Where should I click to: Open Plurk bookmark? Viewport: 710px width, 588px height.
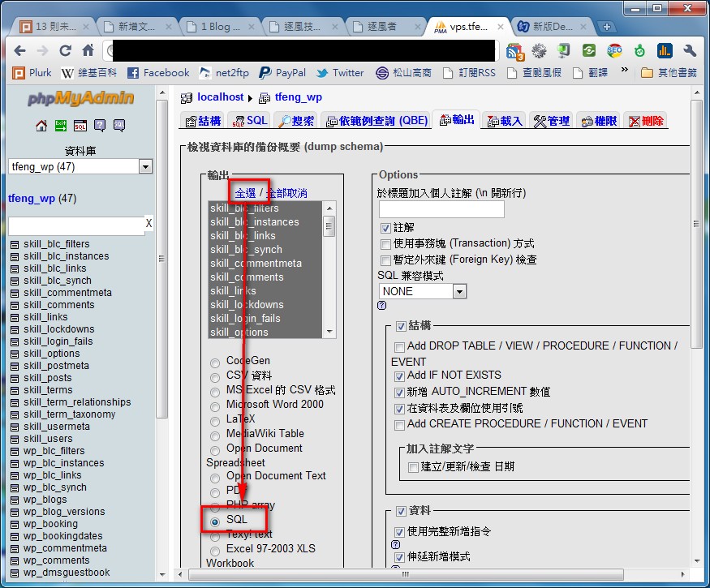point(32,72)
